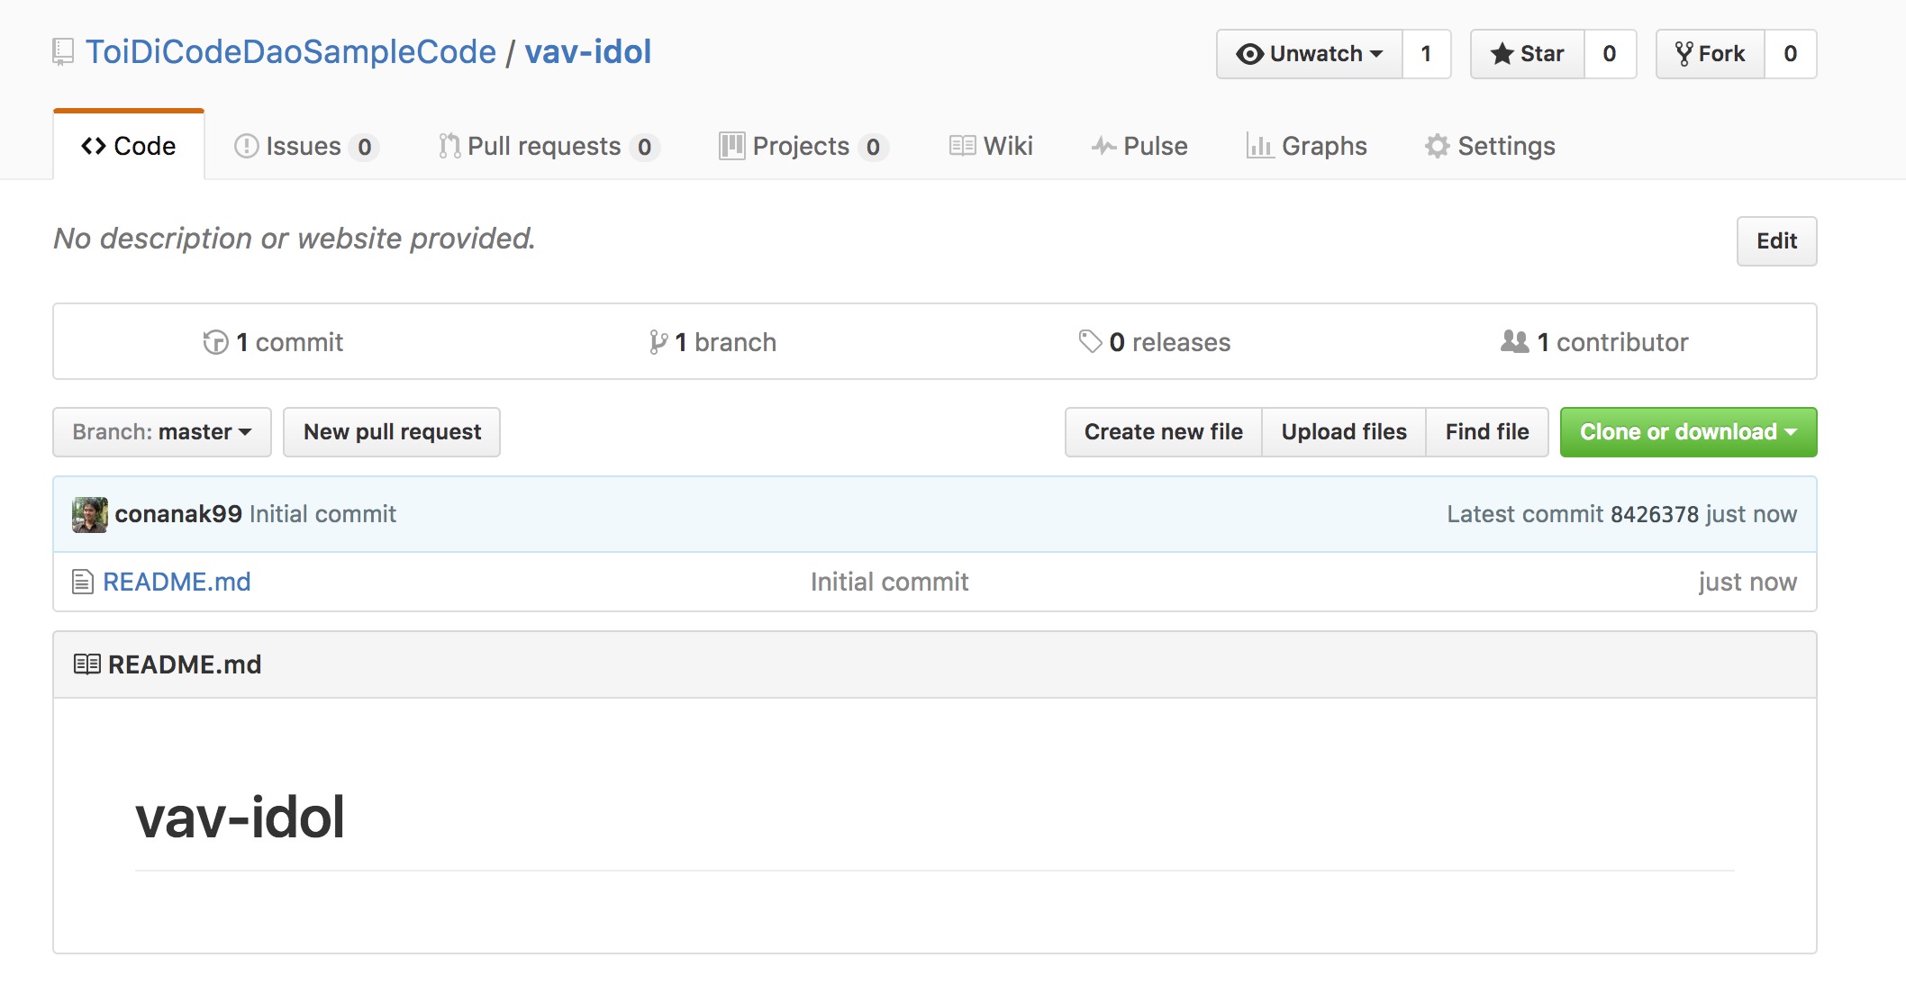Open the Unwatch notifications dropdown
This screenshot has width=1906, height=994.
1309,54
